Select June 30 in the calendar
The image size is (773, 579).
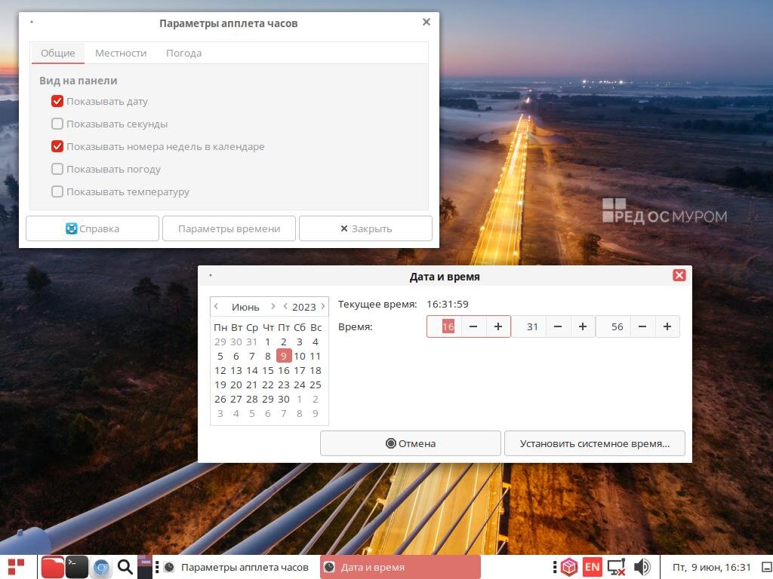pyautogui.click(x=284, y=399)
